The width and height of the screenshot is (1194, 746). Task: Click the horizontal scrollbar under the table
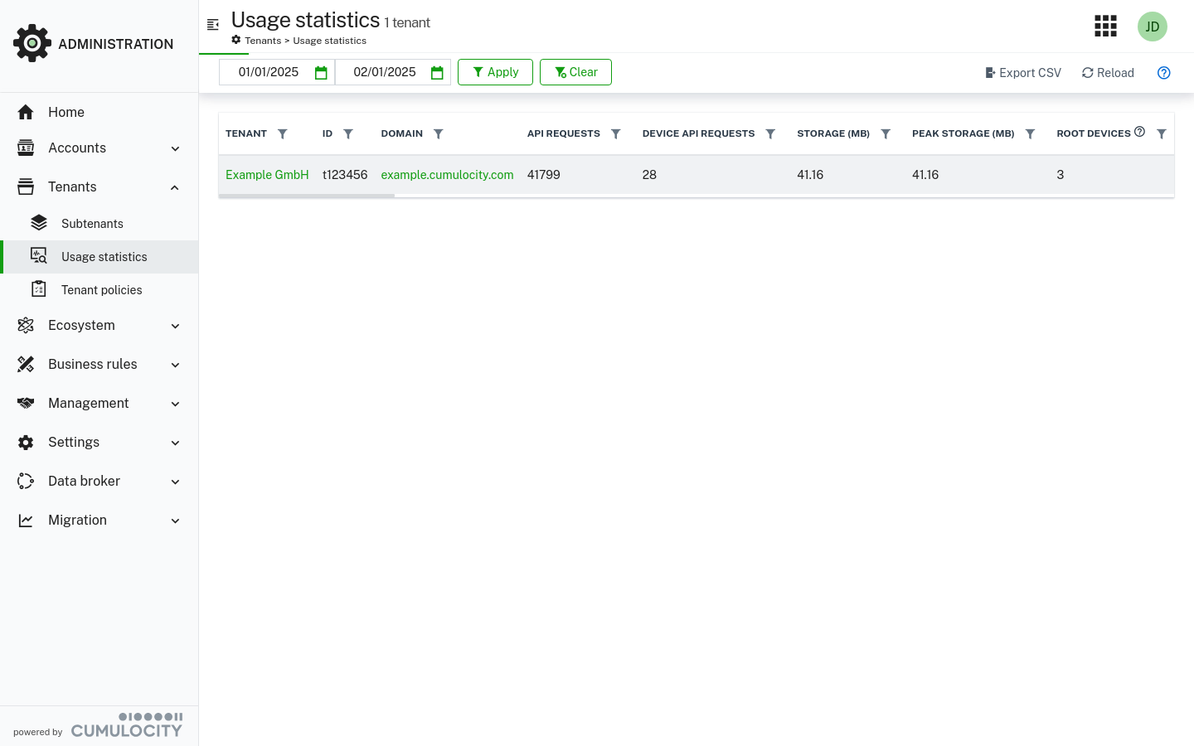(307, 196)
